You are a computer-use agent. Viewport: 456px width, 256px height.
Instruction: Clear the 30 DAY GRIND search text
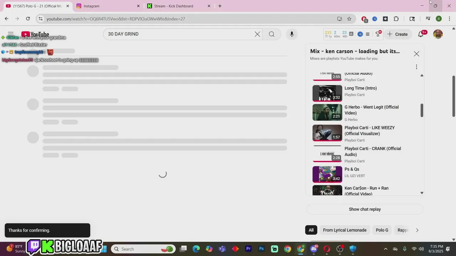click(257, 34)
